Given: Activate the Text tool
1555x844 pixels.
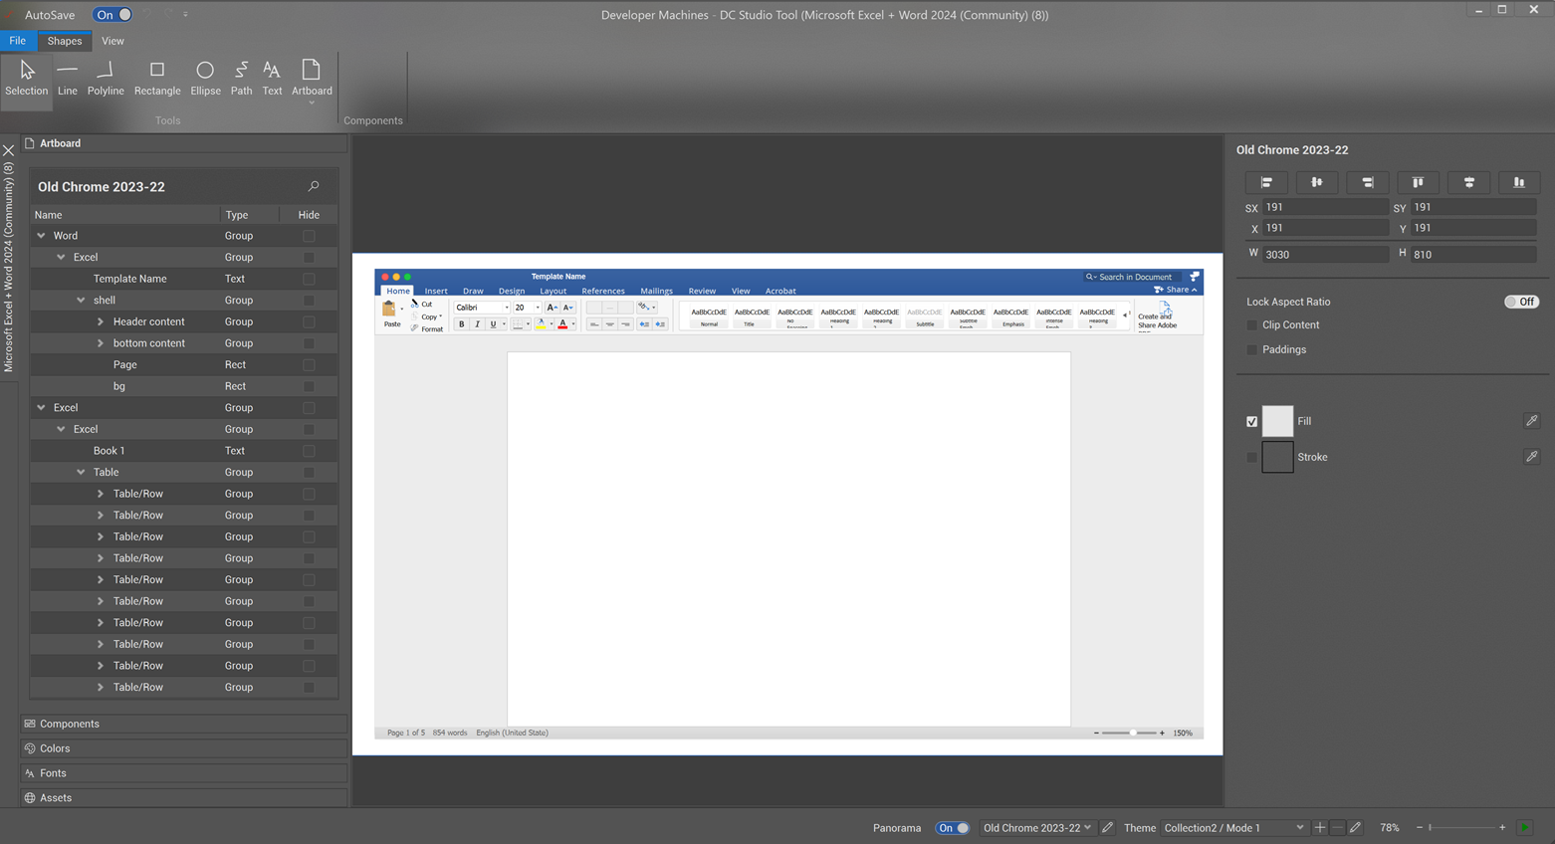Looking at the screenshot, I should pos(272,78).
